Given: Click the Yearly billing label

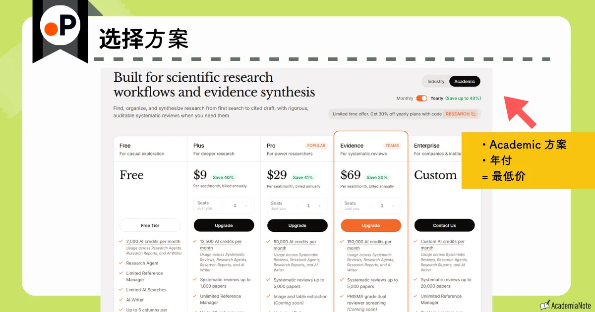Looking at the screenshot, I should pos(437,98).
